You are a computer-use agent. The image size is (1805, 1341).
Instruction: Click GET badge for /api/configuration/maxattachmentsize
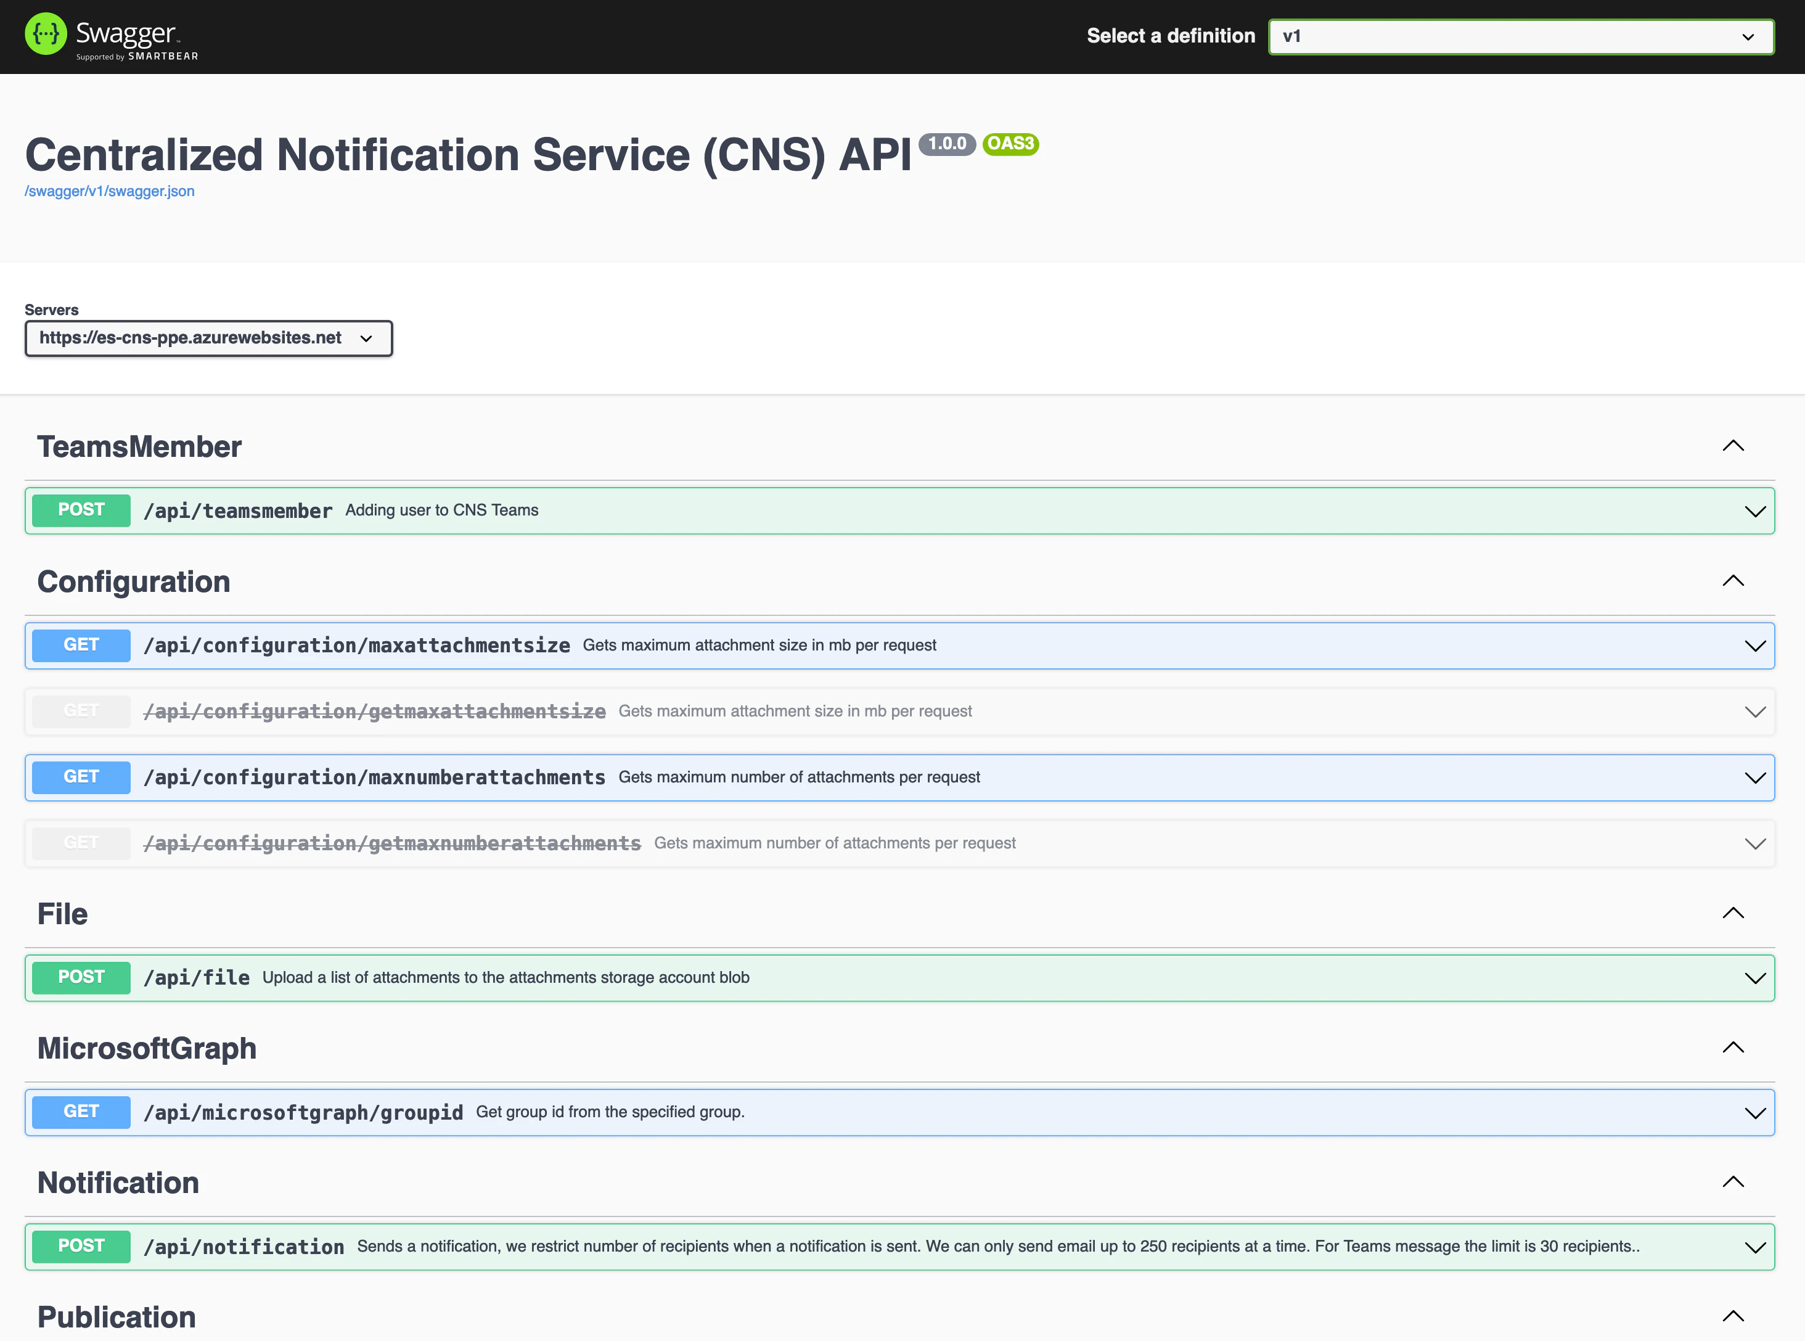click(81, 646)
